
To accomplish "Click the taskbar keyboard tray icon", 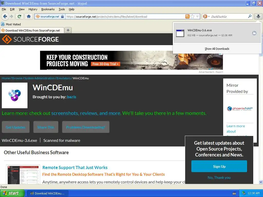I will click(x=234, y=193).
